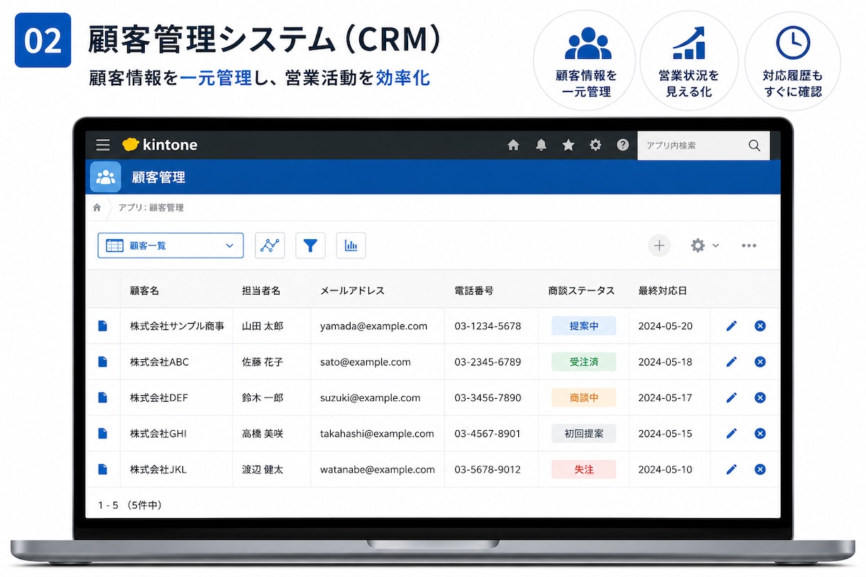This screenshot has height=577, width=866.
Task: Open the 顧客一覧 view dropdown
Action: click(x=170, y=246)
